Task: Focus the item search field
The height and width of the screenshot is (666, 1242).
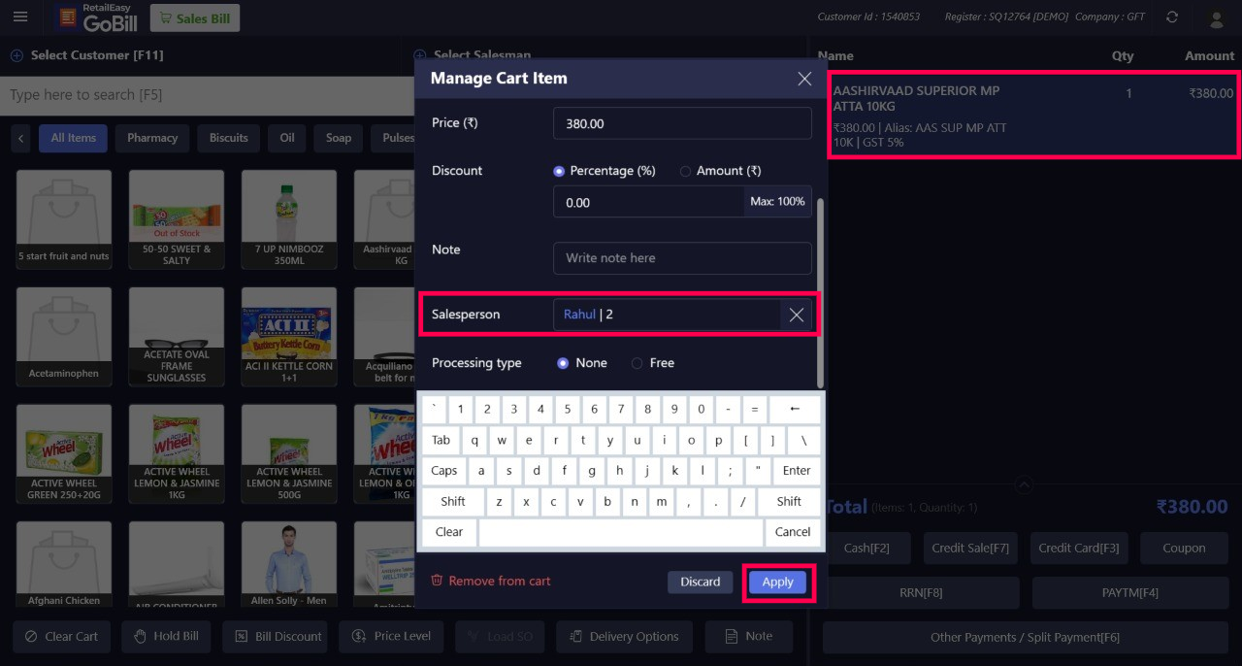Action: pyautogui.click(x=208, y=95)
